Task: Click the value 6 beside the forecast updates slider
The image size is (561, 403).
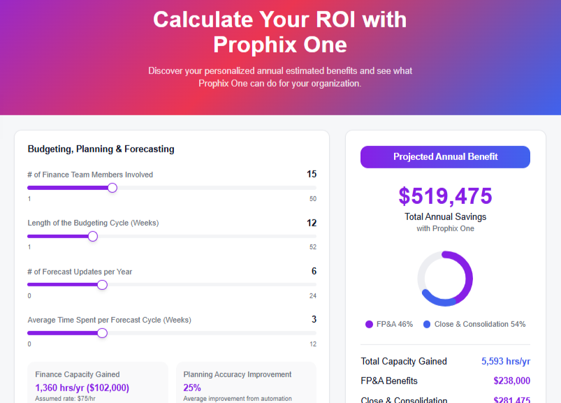Action: point(314,271)
